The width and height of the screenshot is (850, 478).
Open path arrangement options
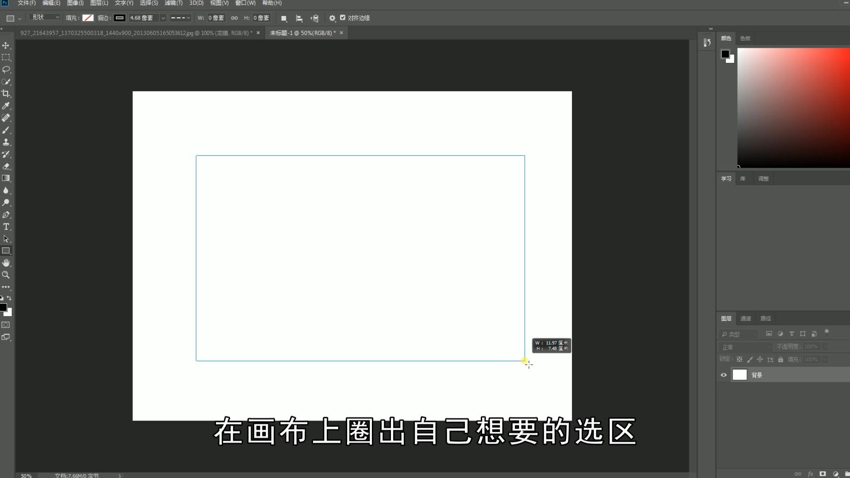coord(314,18)
